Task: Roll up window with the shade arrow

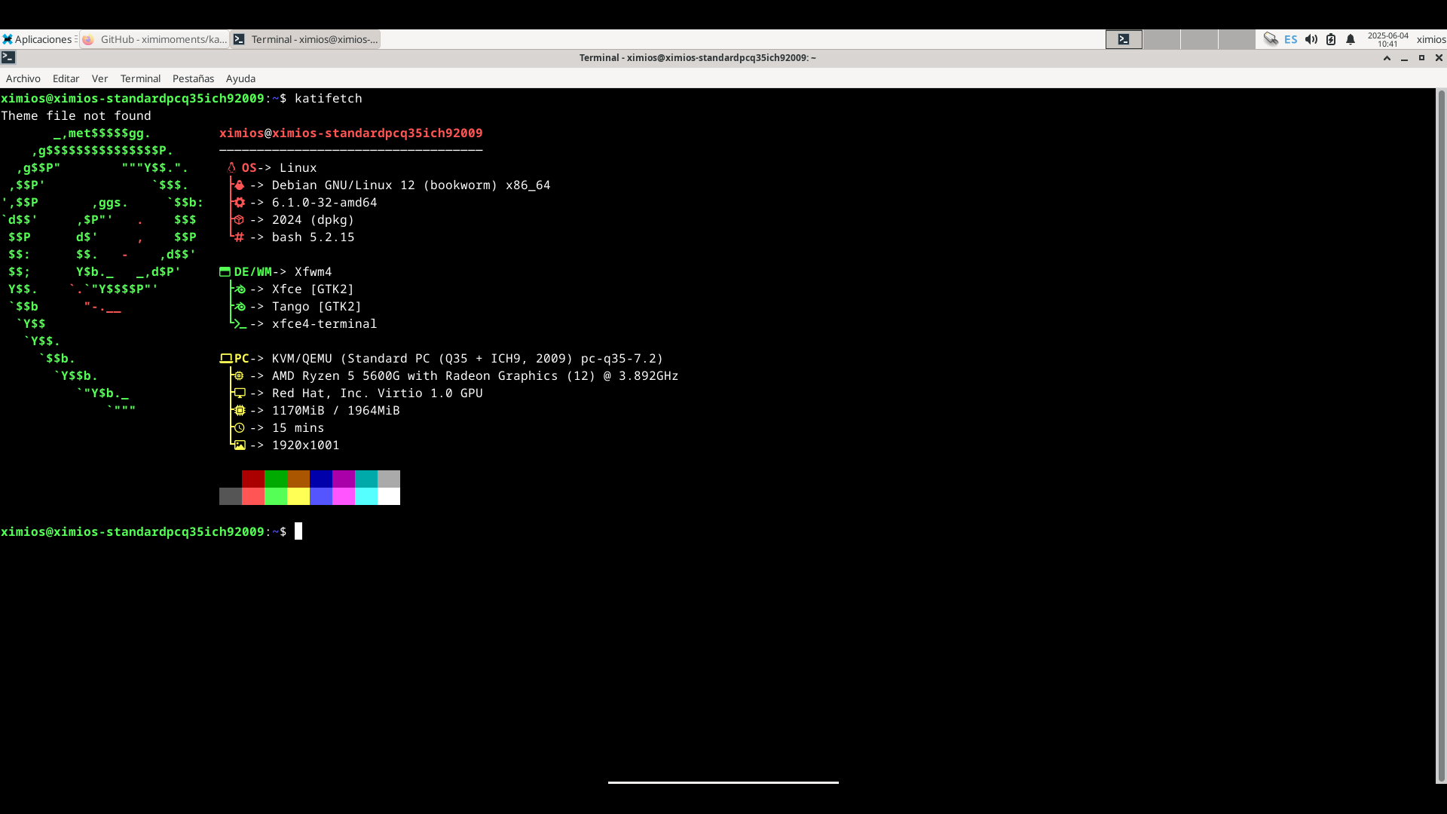Action: click(1387, 58)
